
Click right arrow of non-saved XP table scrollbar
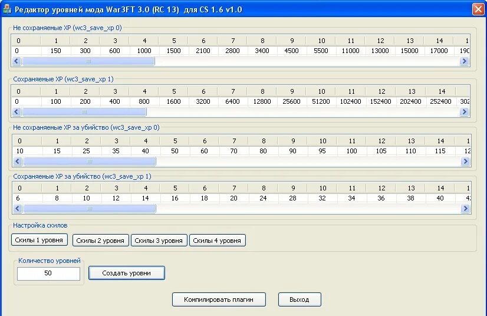464,61
